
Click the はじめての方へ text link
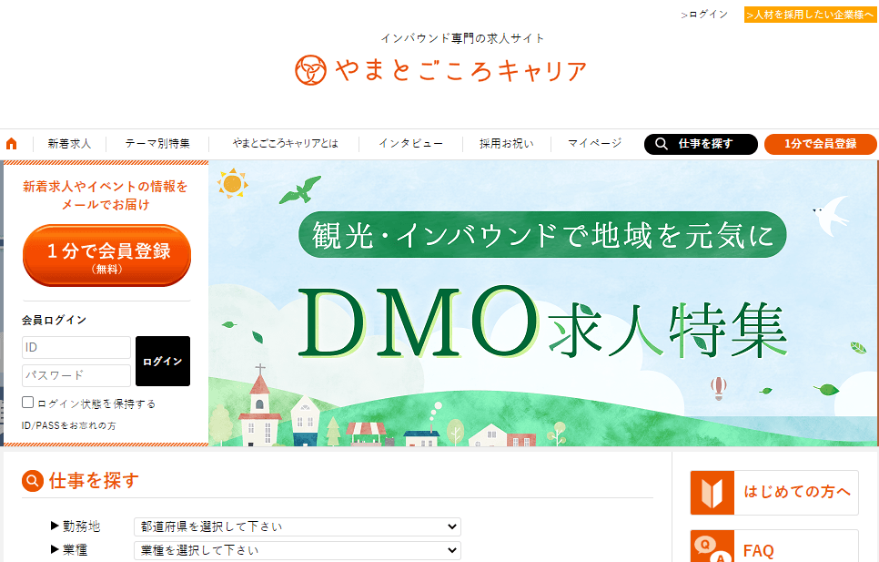pos(797,492)
